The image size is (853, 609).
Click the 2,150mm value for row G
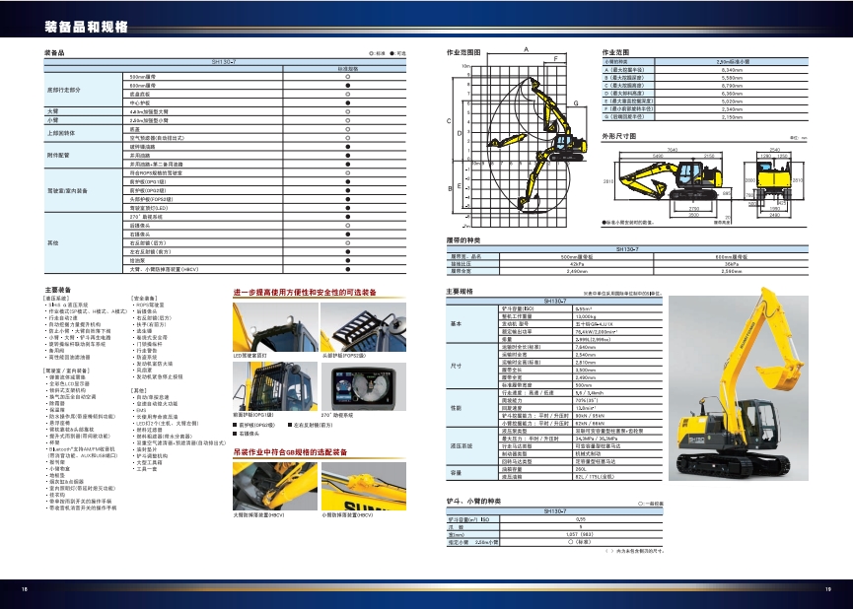coord(732,117)
